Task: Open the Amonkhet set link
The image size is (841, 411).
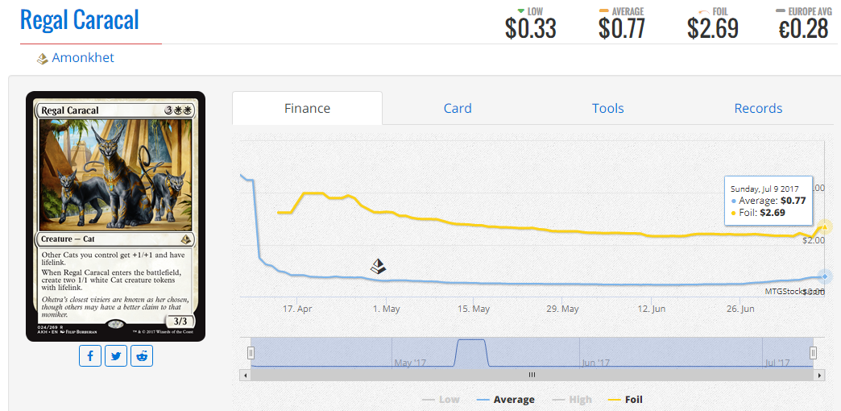Action: click(83, 58)
